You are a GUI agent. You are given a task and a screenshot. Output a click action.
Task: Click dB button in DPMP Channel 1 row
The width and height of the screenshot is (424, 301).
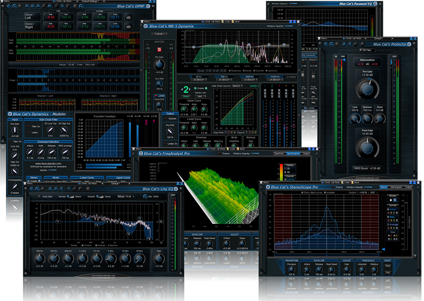128,18
